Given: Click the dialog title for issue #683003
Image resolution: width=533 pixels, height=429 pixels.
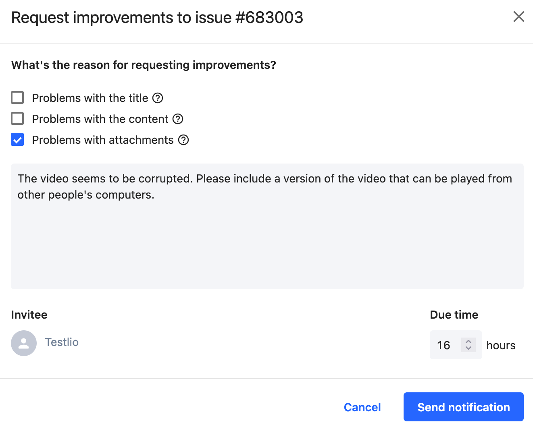Looking at the screenshot, I should point(157,17).
